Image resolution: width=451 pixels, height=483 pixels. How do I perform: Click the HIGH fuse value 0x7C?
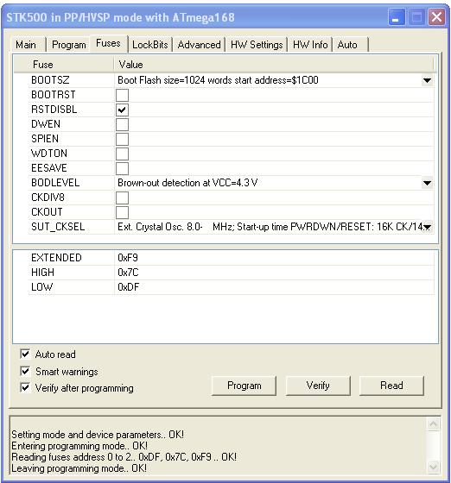click(x=128, y=273)
